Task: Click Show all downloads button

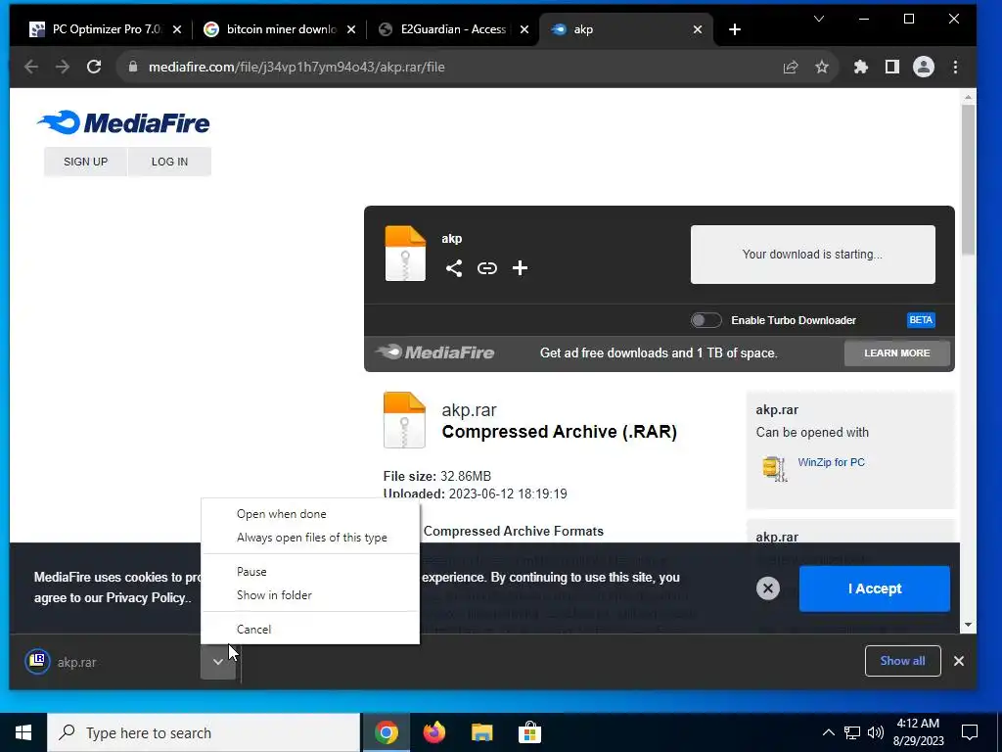Action: (902, 661)
